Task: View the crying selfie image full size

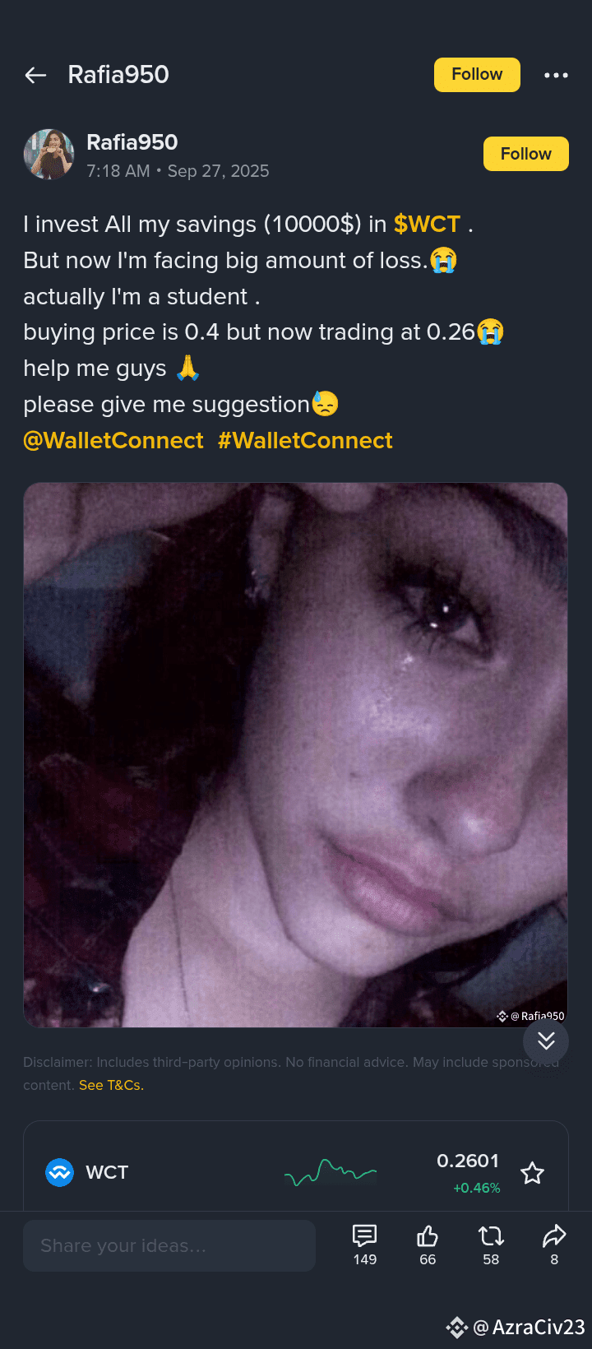Action: pos(296,755)
